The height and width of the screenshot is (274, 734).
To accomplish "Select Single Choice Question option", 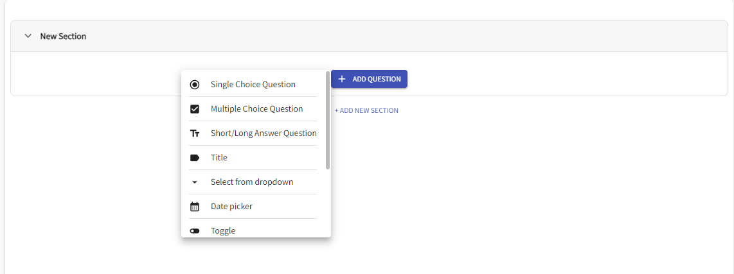I will click(253, 85).
